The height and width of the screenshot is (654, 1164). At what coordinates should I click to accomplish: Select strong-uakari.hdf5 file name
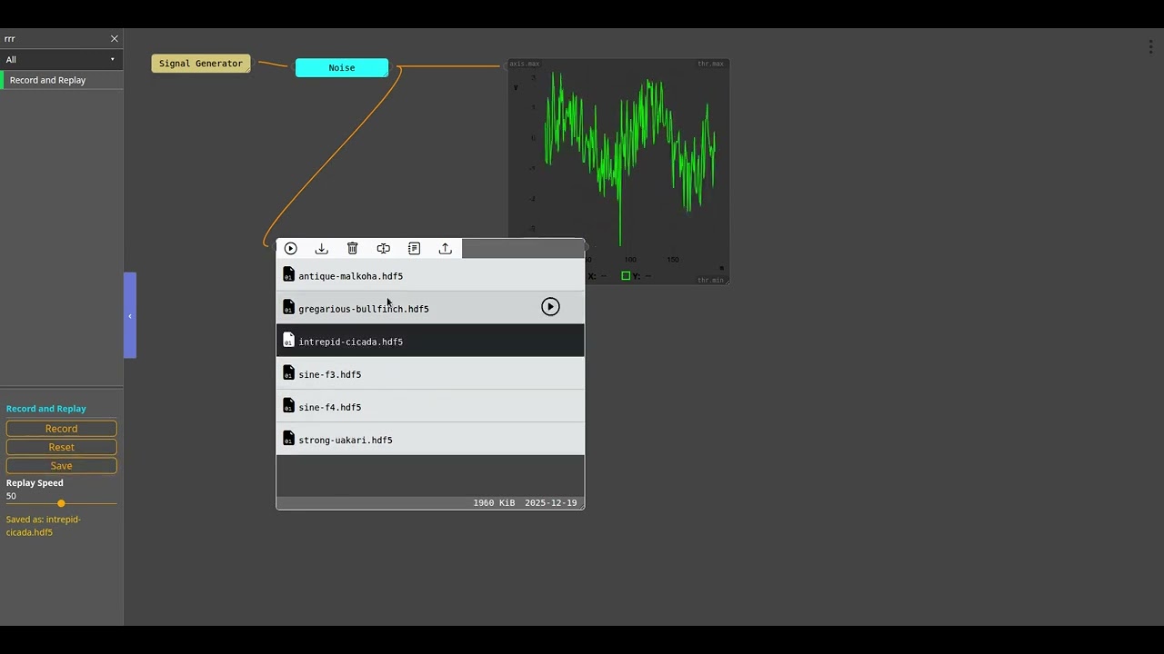[x=346, y=440]
